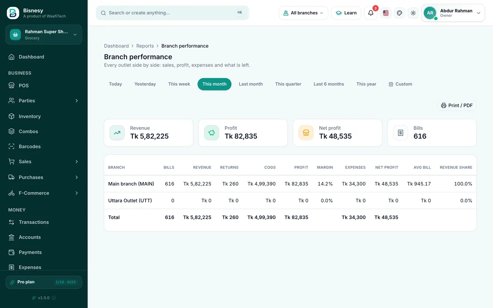493x308 pixels.
Task: Select the Yesterday period tab
Action: (x=145, y=84)
